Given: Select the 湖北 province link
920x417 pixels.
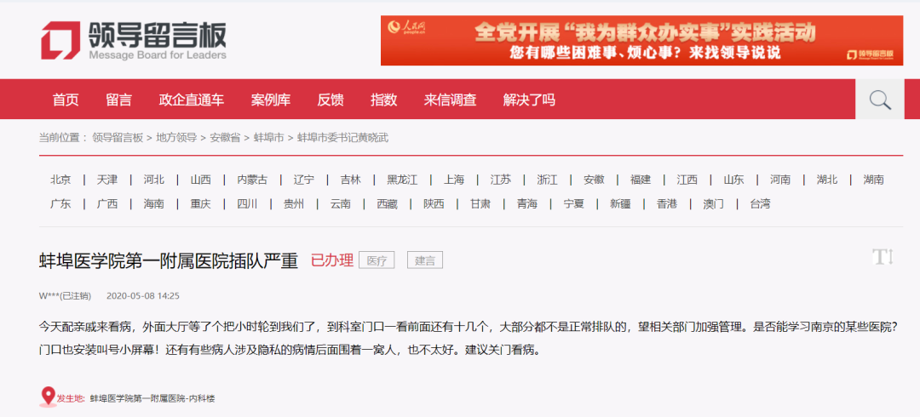Looking at the screenshot, I should pyautogui.click(x=826, y=180).
